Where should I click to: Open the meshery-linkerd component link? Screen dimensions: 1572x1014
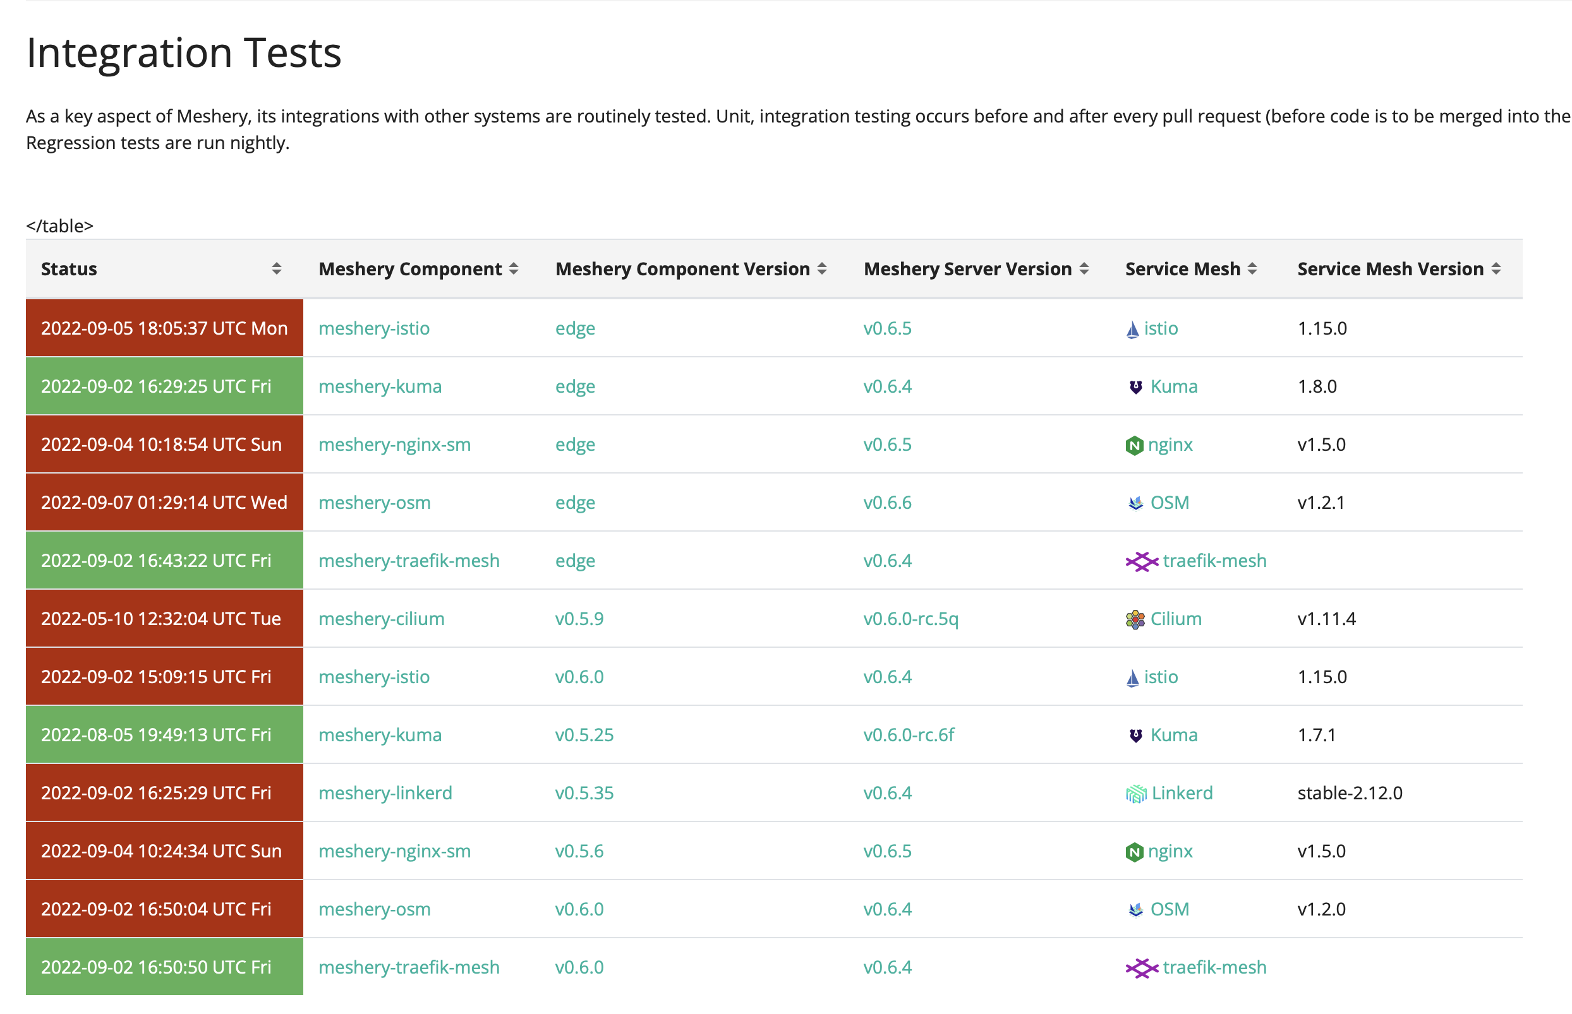coord(385,793)
